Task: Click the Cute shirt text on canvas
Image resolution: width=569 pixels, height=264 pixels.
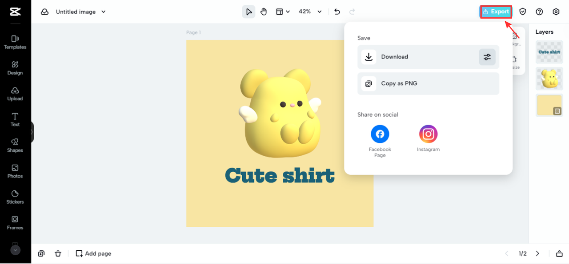Action: click(x=280, y=175)
